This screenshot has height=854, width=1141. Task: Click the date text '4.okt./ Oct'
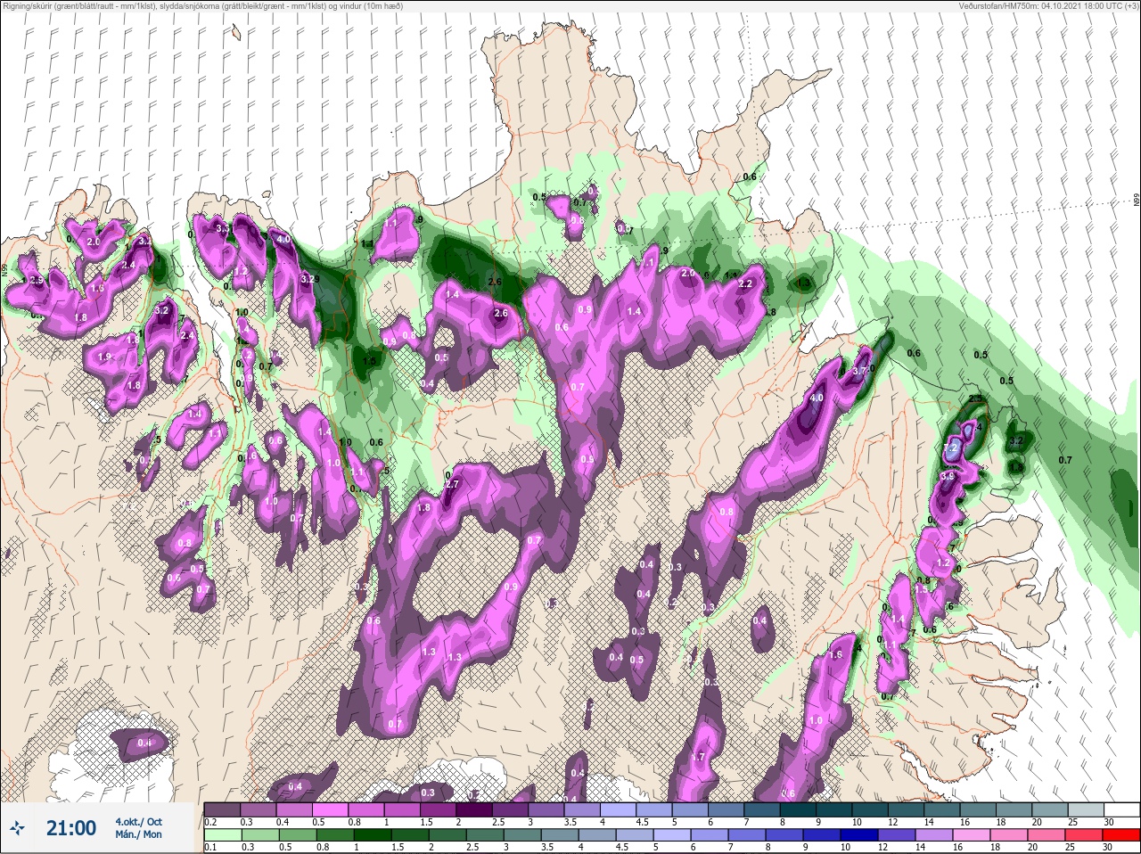138,821
